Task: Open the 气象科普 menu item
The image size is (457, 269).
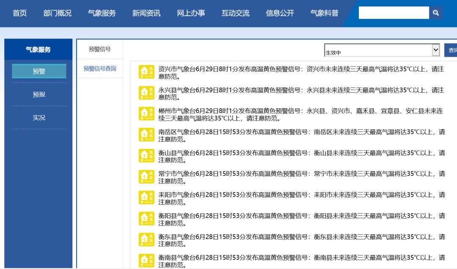Action: [x=325, y=13]
